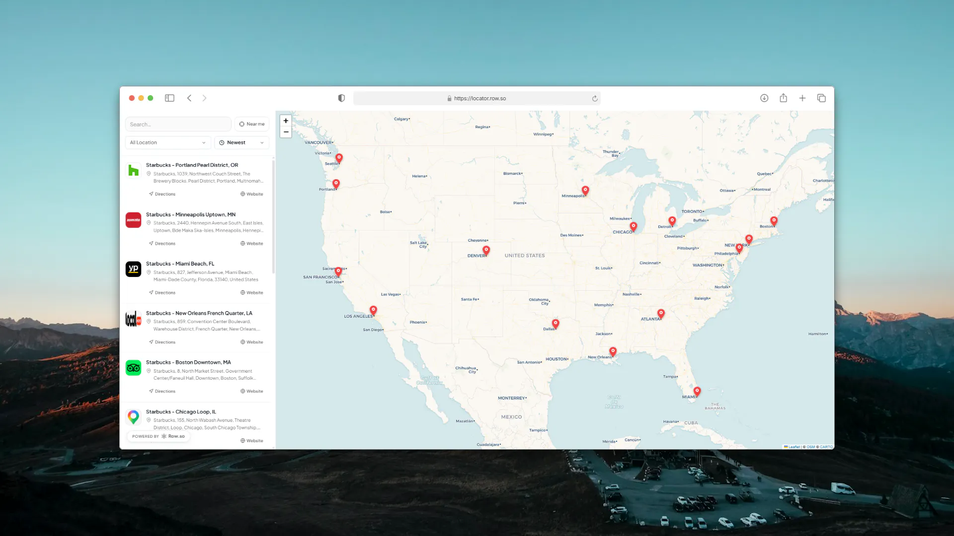Open Starbucks - Miami Beach, FL title

(180, 264)
